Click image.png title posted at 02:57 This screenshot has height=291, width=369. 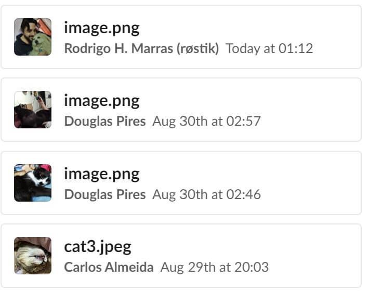[102, 101]
